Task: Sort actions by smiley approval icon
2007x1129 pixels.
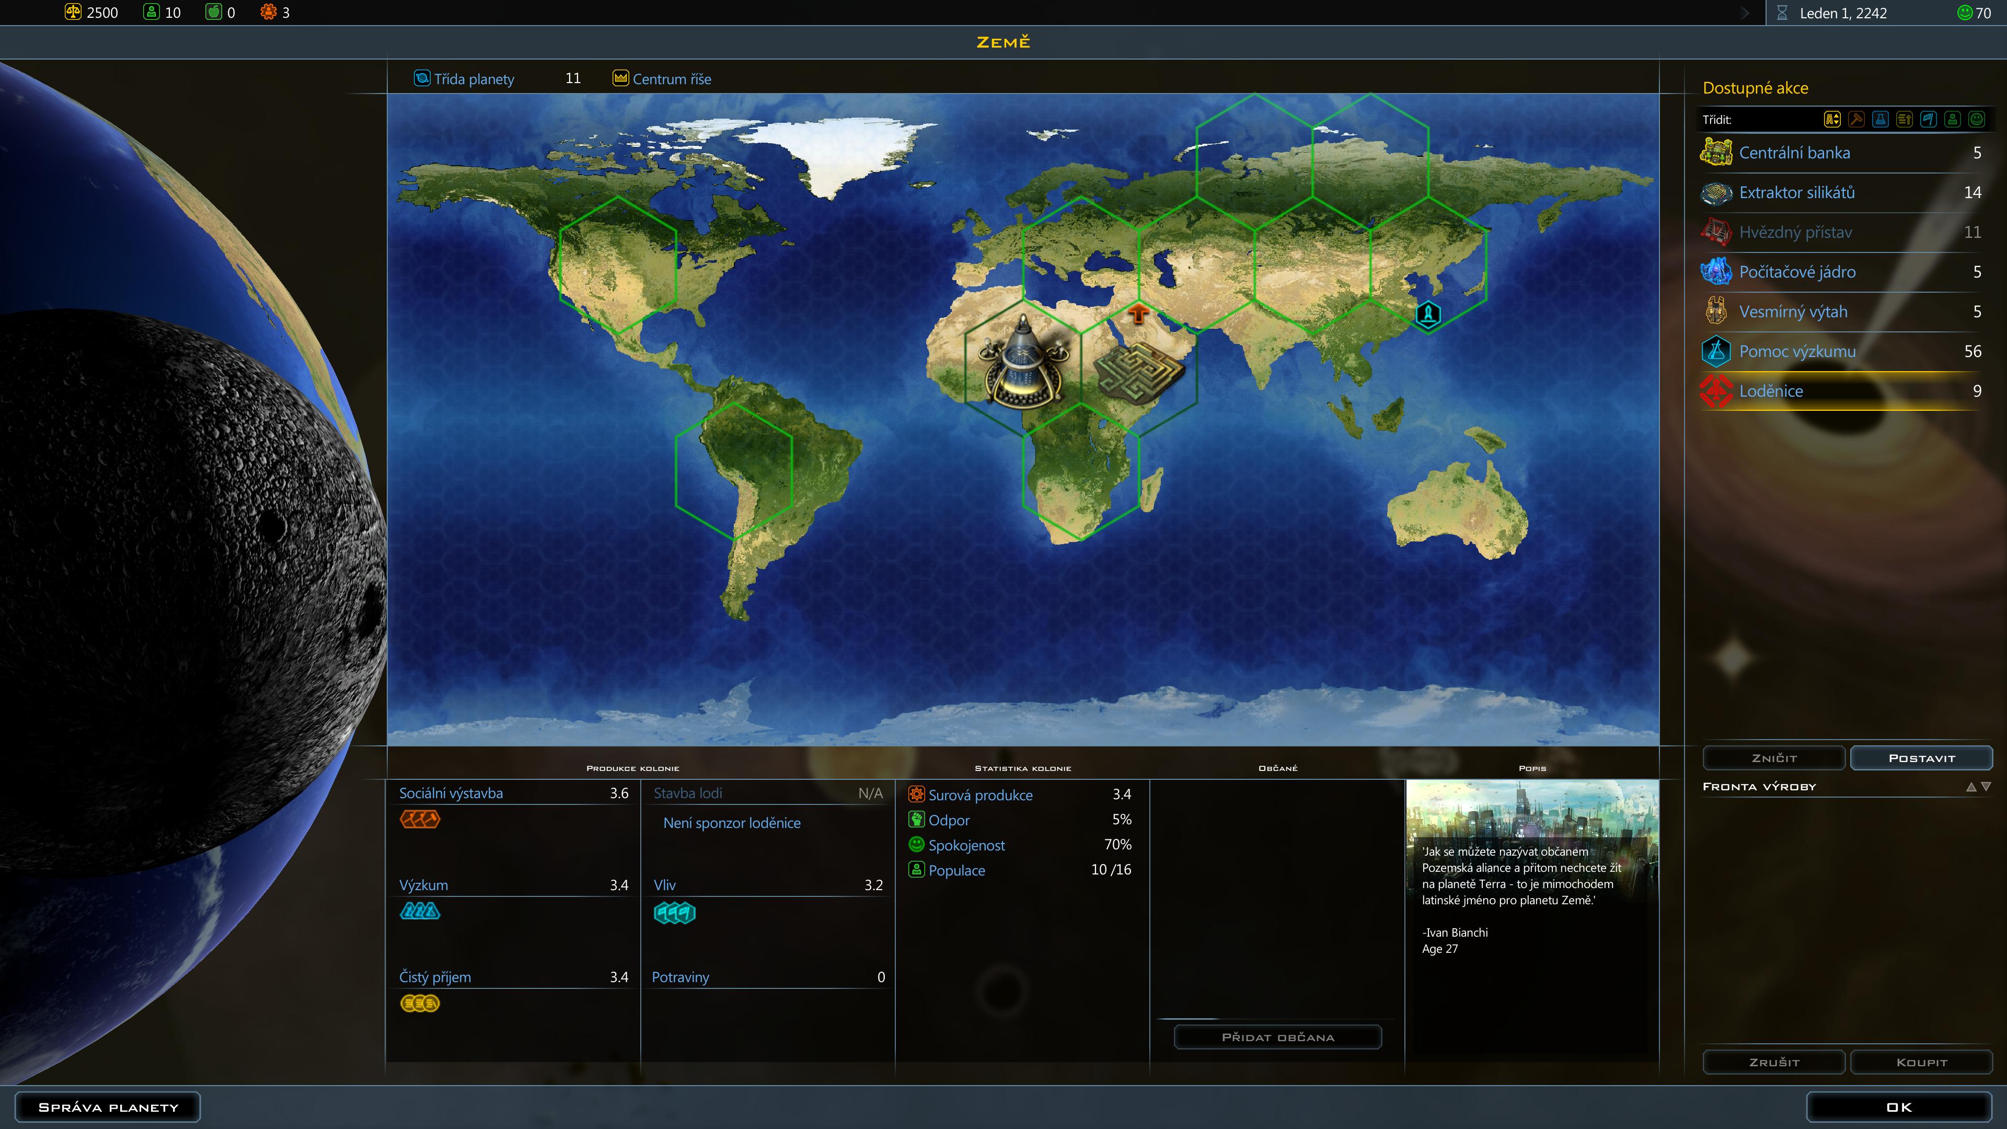Action: tap(1977, 119)
